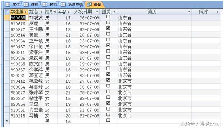Viewport: 224px width, 128px height.
Task: Uncheck 团员 checkbox for 毛云峰
Action: (108, 80)
